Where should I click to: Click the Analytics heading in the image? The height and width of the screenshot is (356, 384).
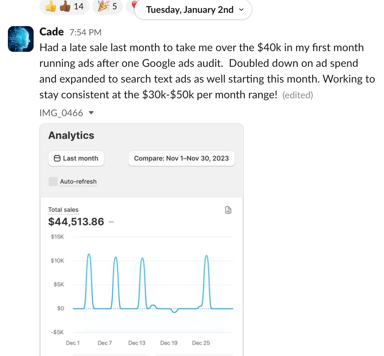[x=71, y=135]
